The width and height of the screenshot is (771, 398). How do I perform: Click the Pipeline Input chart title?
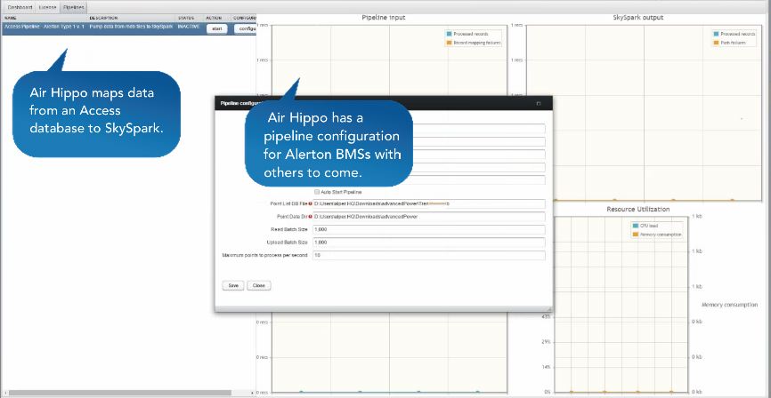[383, 17]
